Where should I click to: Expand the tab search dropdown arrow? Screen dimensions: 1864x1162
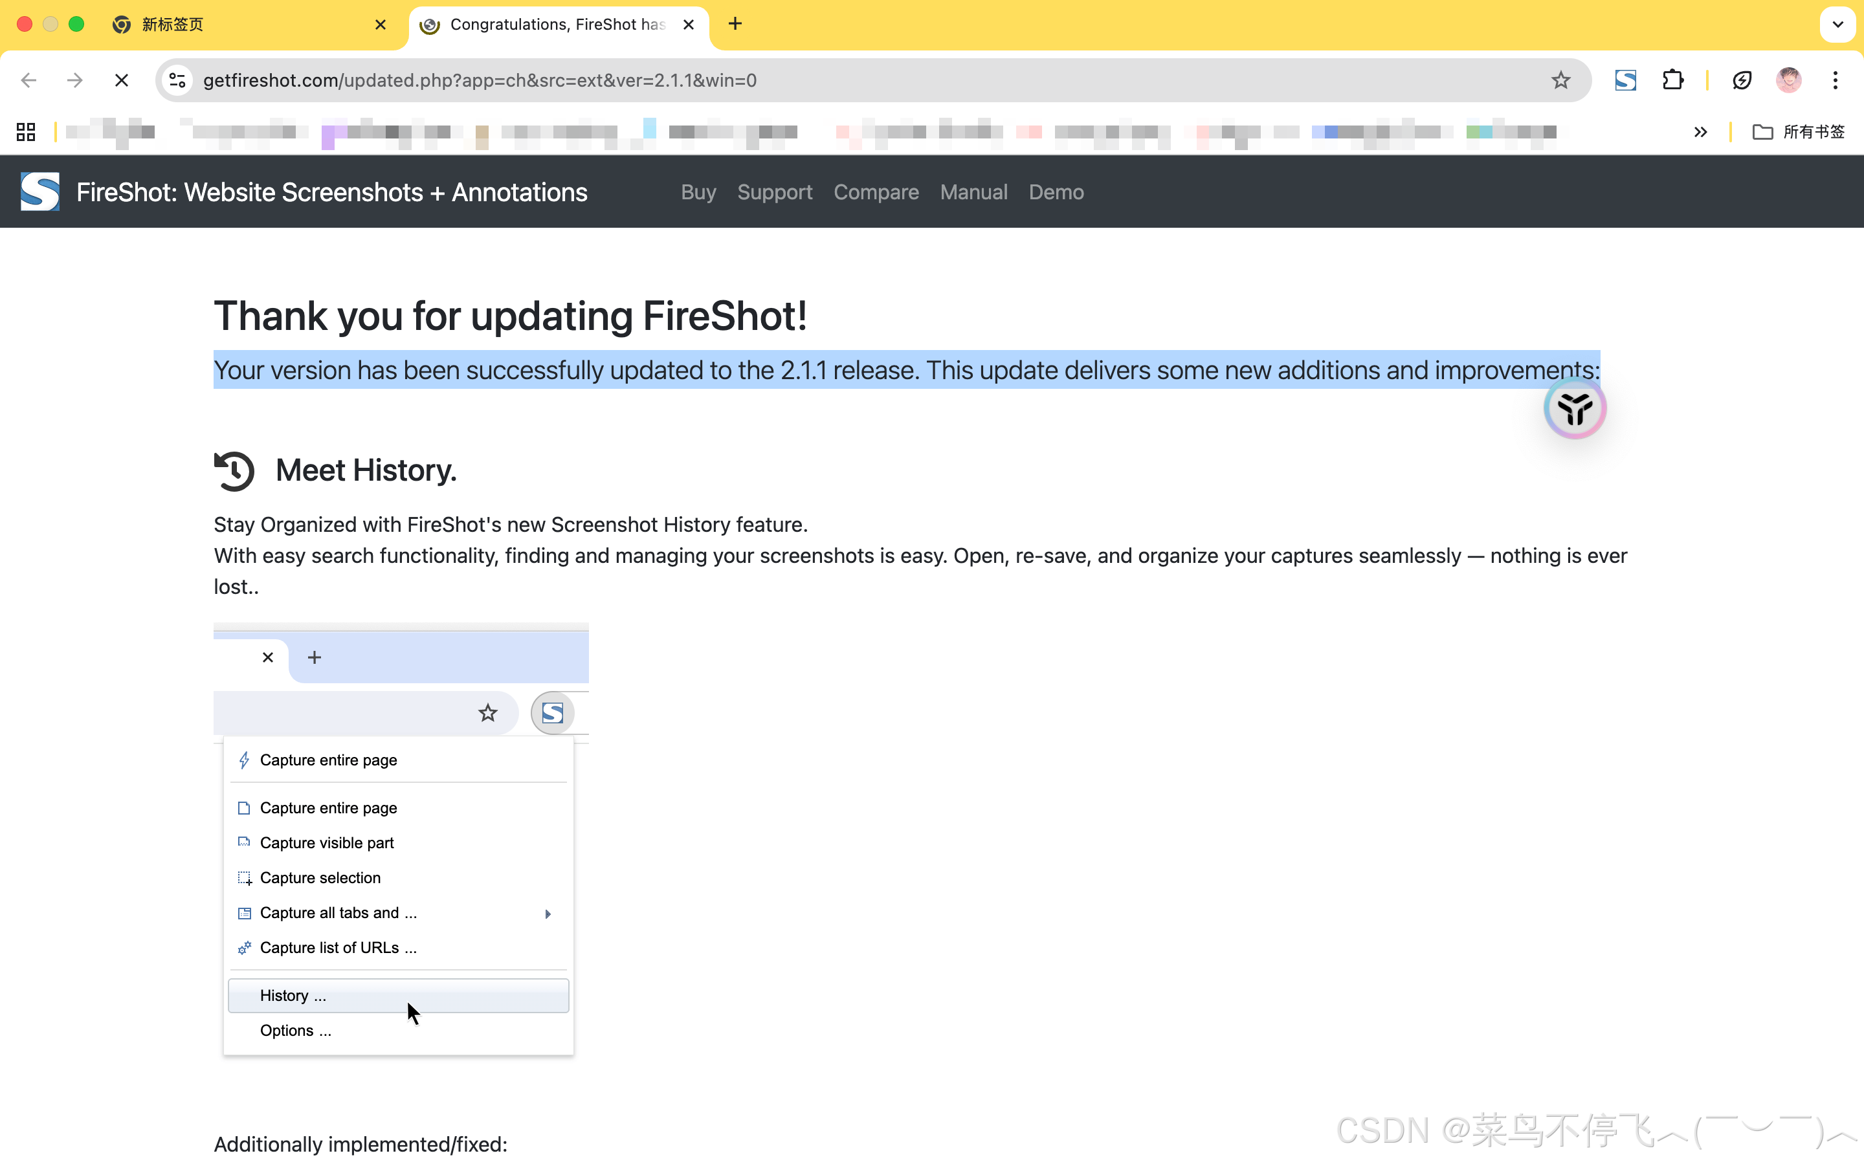click(x=1837, y=24)
